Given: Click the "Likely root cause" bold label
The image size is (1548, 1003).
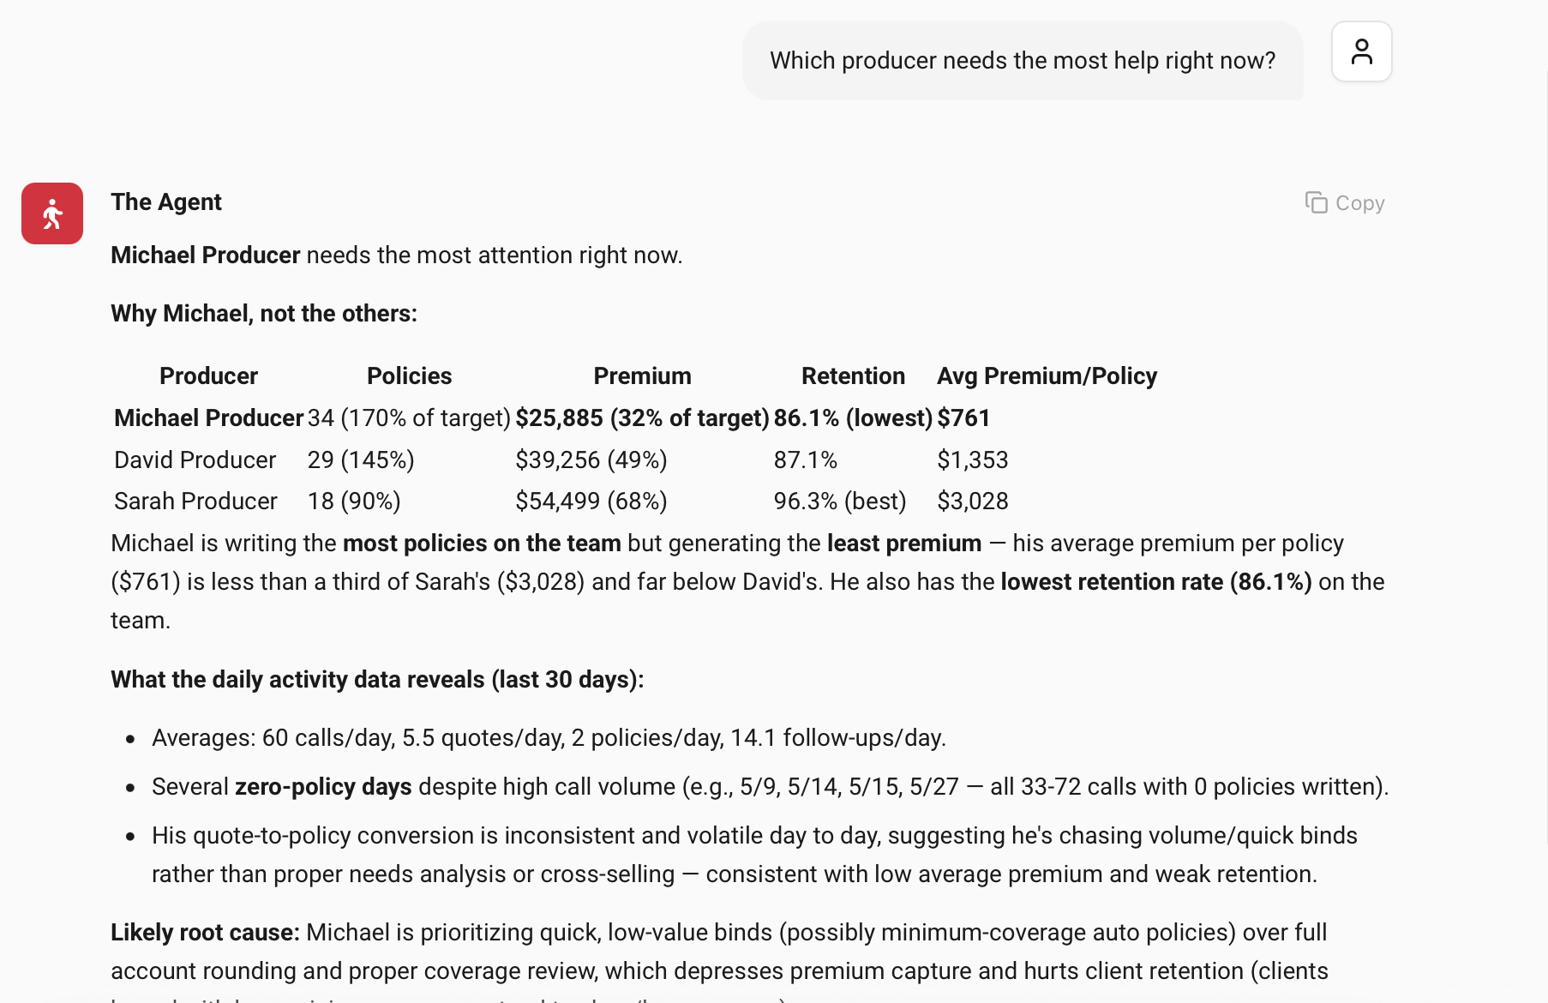Looking at the screenshot, I should 205,933.
